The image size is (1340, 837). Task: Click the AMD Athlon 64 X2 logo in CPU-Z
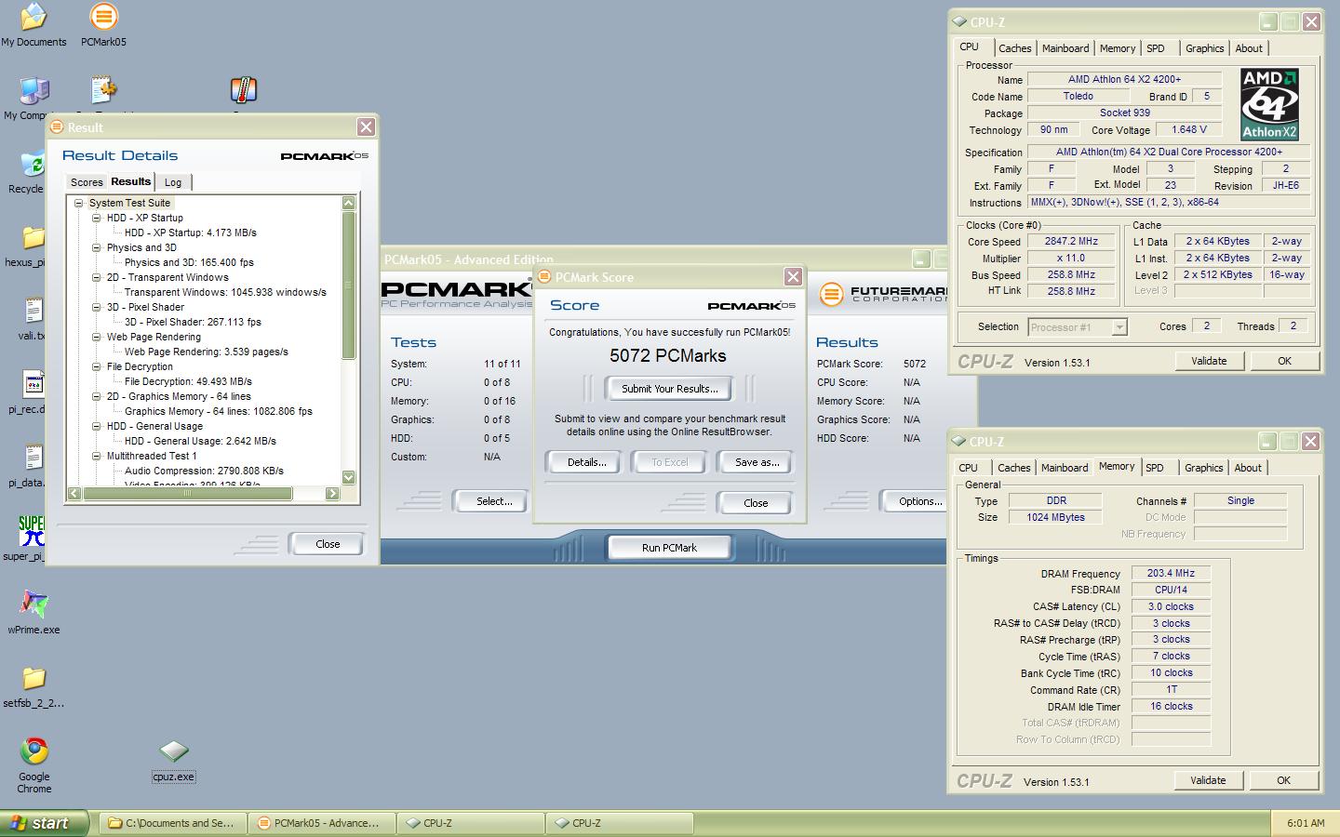coord(1269,104)
